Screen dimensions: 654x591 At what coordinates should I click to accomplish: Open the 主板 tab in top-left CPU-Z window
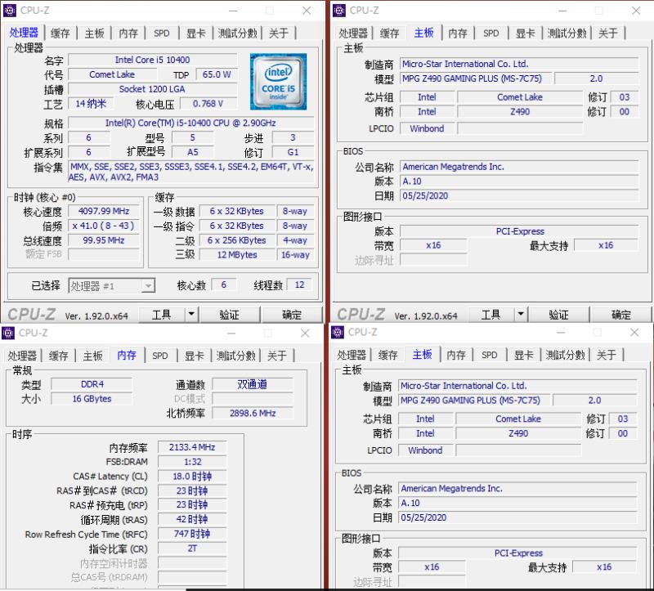pos(94,33)
